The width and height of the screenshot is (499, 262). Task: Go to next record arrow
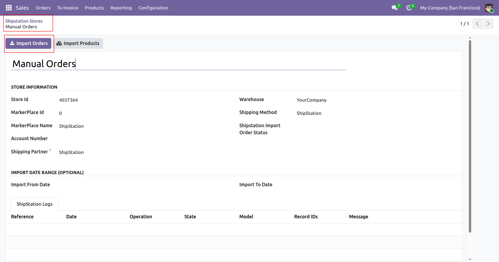pyautogui.click(x=488, y=24)
